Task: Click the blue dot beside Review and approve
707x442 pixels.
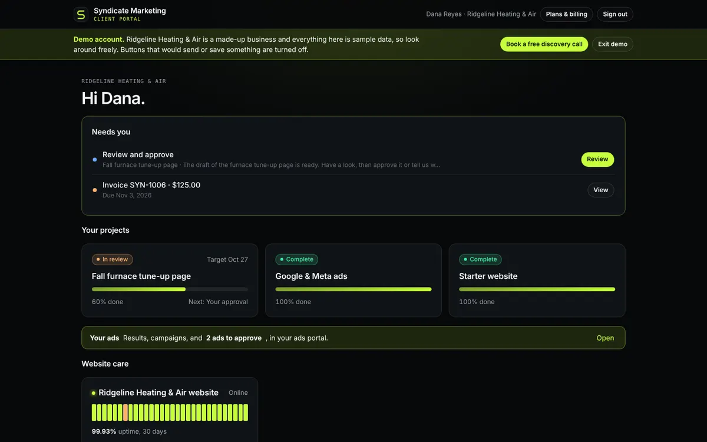Action: [95, 160]
